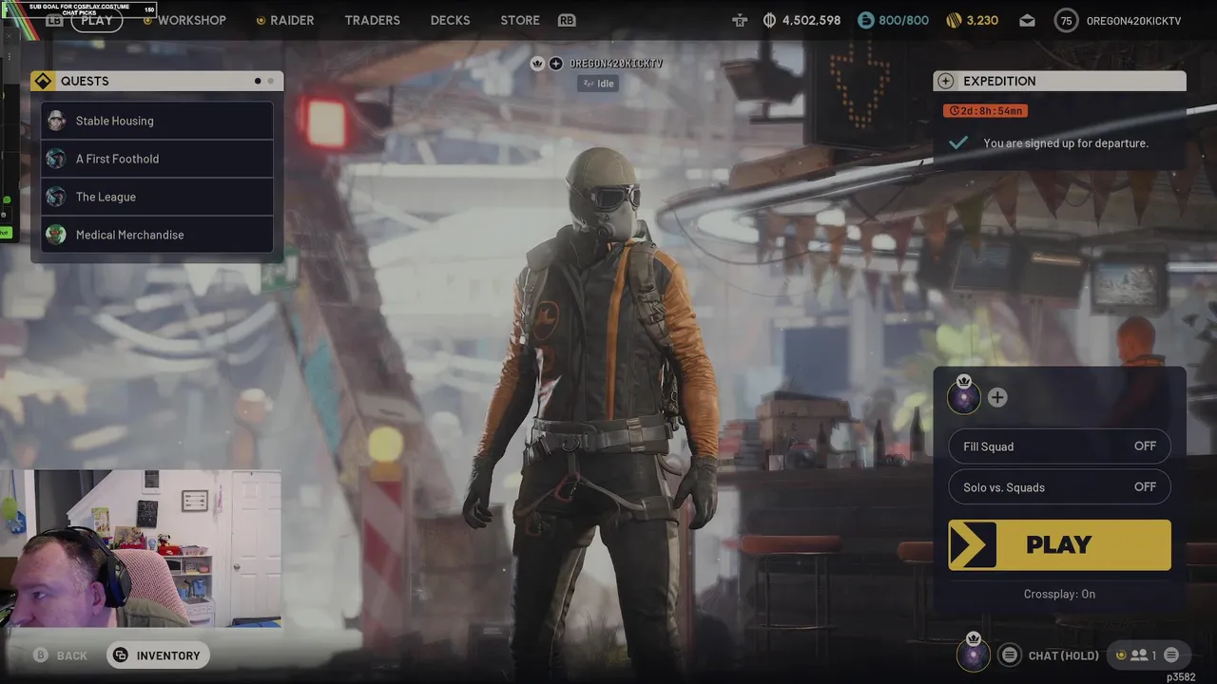Expand the Expedition panel plus icon

click(945, 82)
